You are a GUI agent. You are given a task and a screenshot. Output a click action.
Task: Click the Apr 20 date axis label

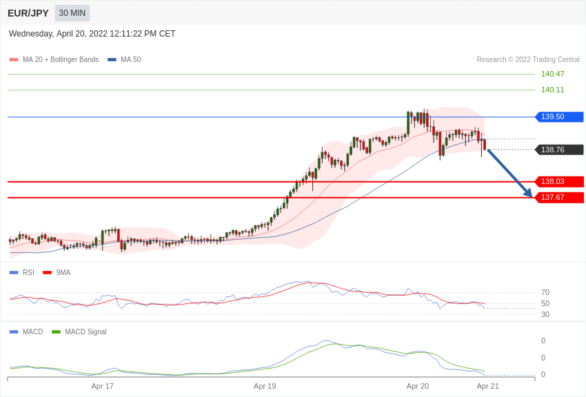pyautogui.click(x=418, y=386)
